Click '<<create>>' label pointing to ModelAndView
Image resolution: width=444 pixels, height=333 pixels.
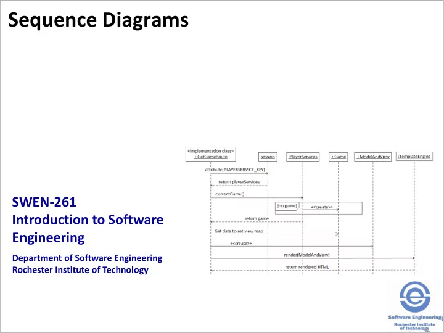241,243
